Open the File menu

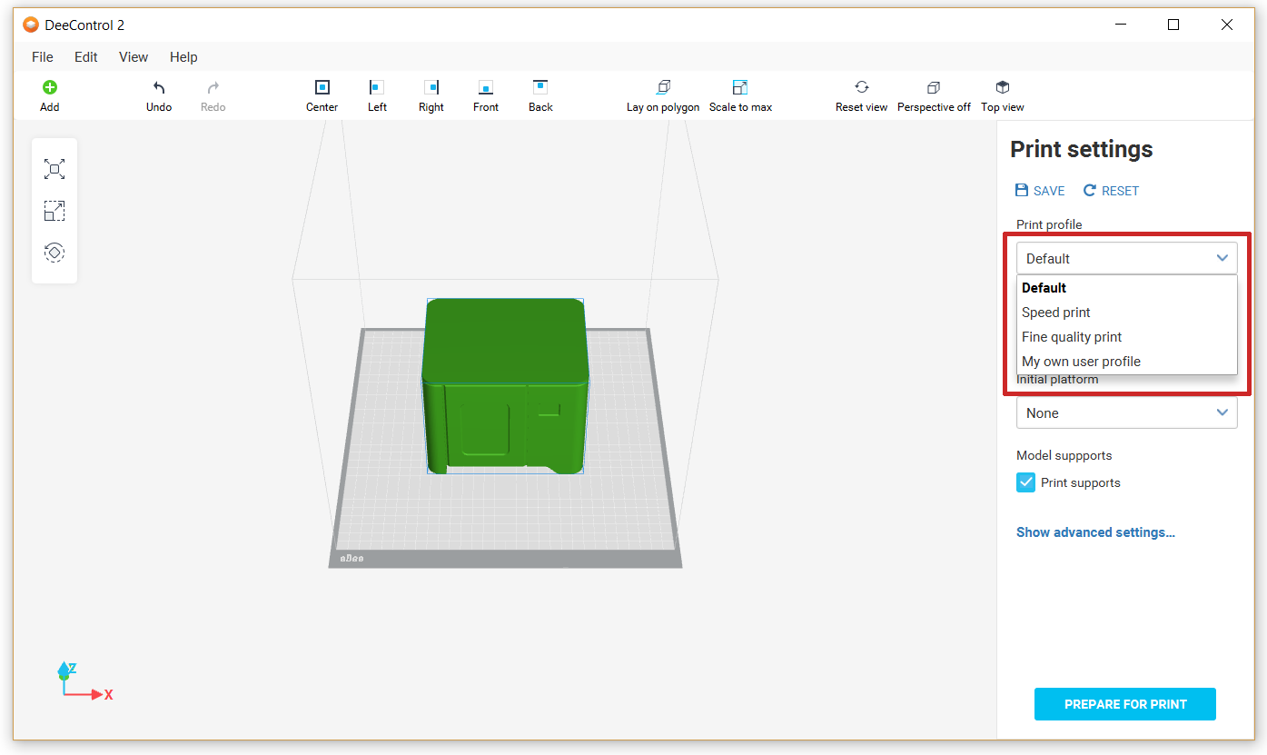(43, 57)
